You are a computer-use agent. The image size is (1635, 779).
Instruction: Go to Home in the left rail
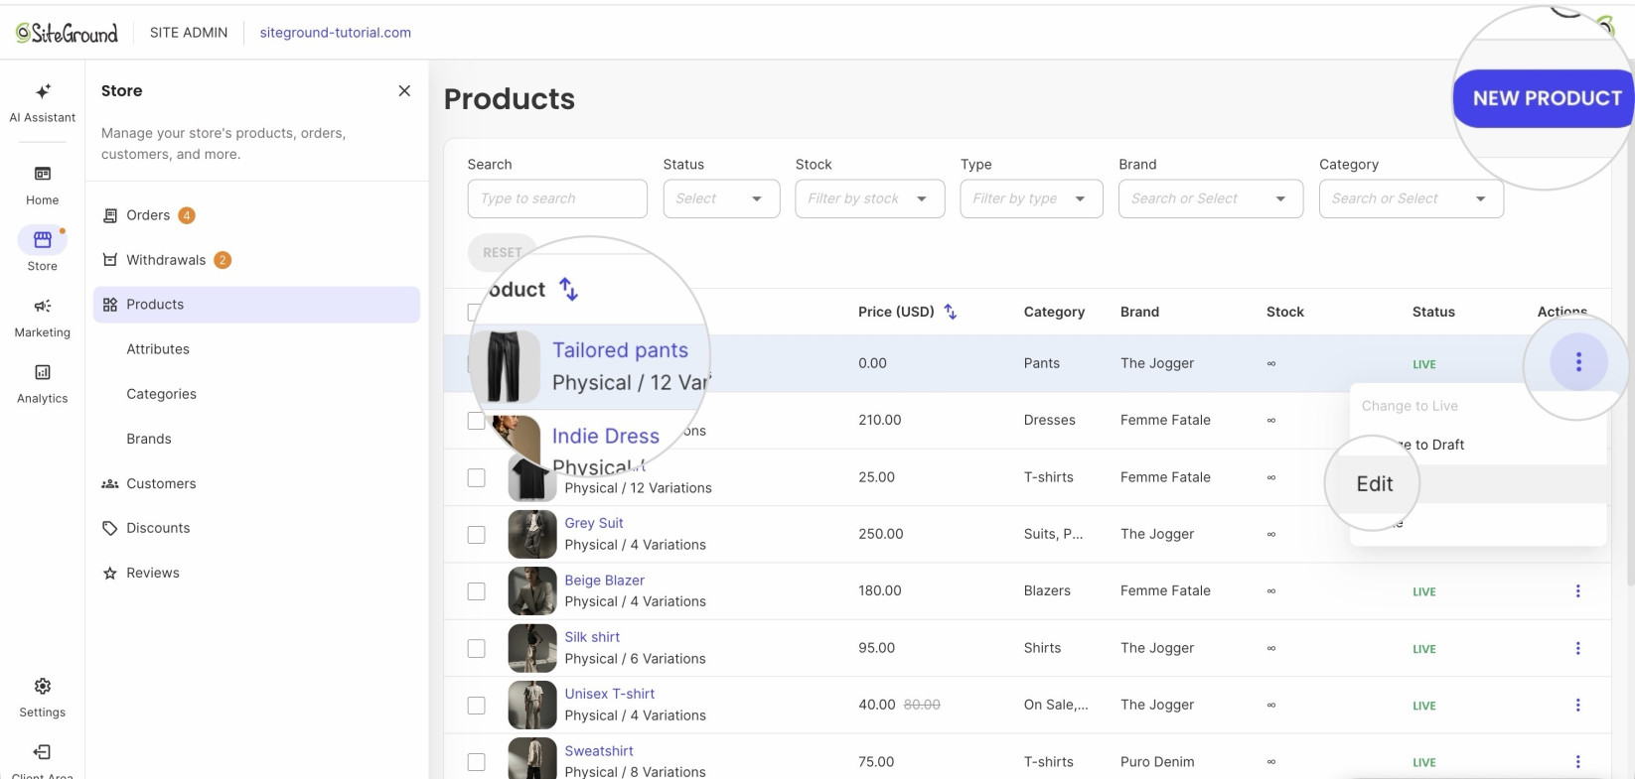coord(43,185)
